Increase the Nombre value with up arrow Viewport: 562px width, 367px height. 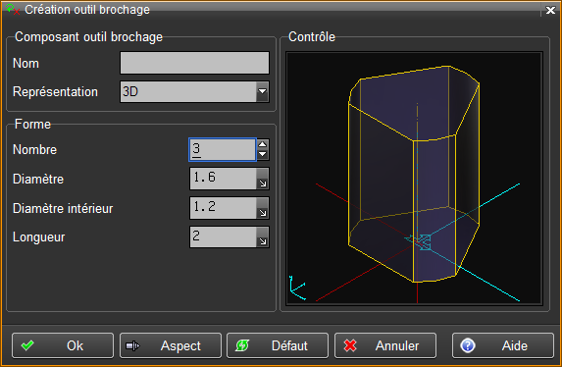(x=263, y=144)
